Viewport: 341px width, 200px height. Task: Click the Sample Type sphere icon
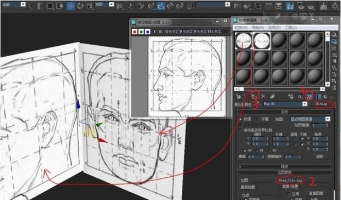(x=334, y=35)
